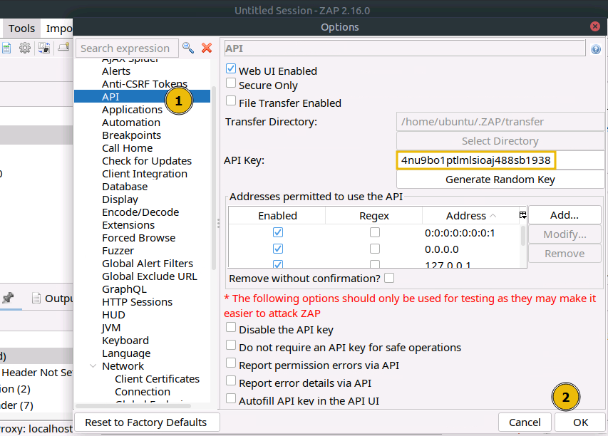608x436 pixels.
Task: Select Applications in options tree
Action: (x=133, y=110)
